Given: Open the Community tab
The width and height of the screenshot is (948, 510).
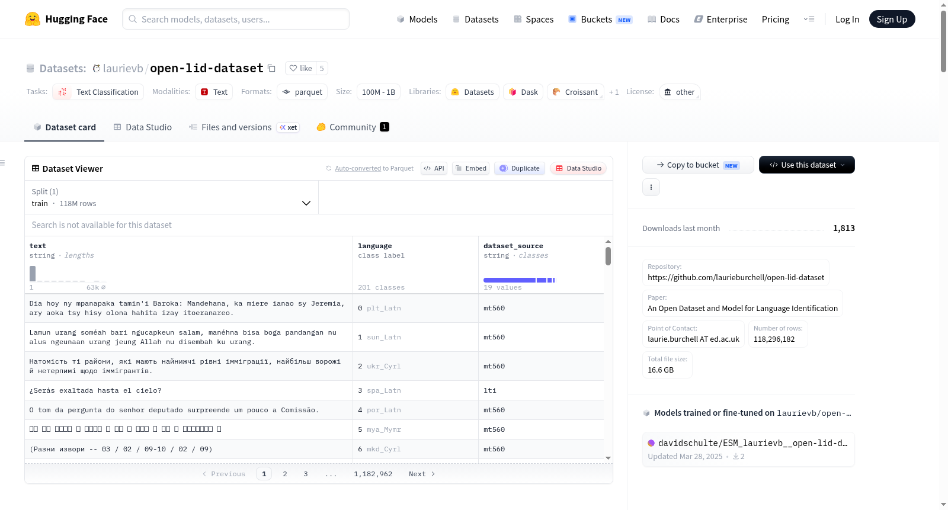Looking at the screenshot, I should 353,127.
